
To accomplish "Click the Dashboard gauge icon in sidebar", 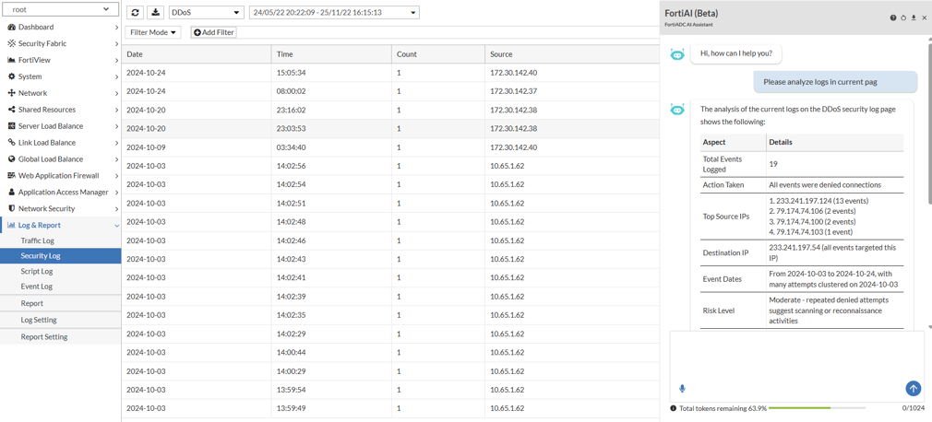I will tap(12, 28).
